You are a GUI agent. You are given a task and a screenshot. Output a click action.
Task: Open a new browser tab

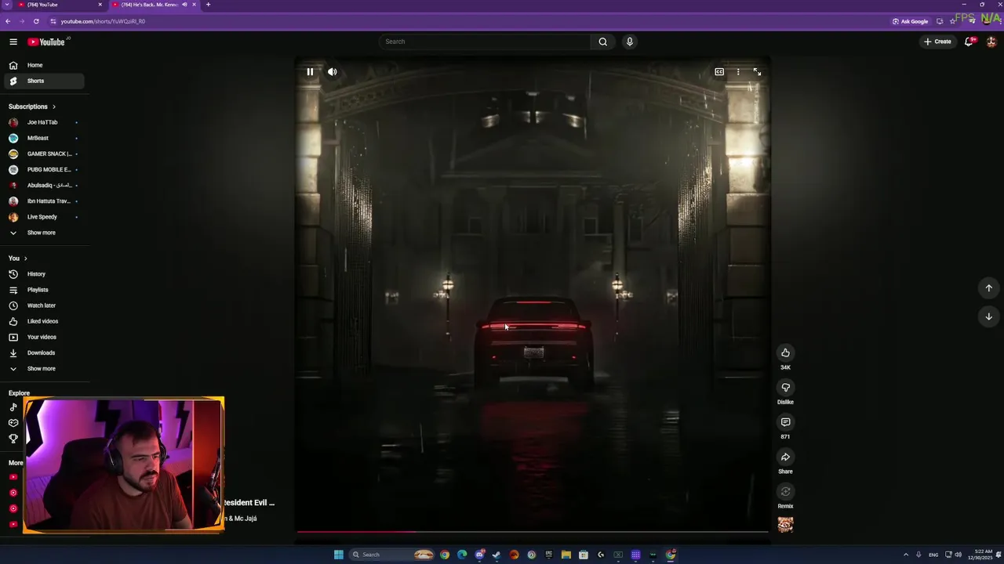[x=208, y=5]
